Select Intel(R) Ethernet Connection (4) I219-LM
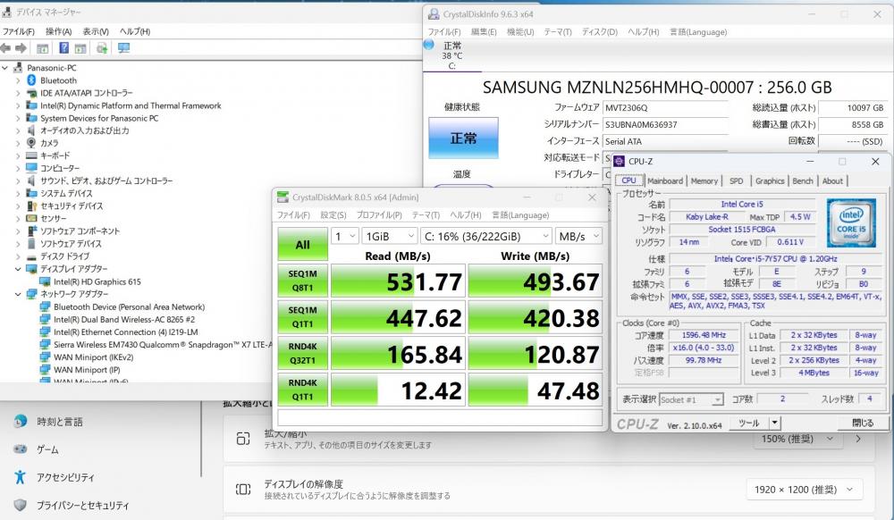894x520 pixels. click(125, 332)
